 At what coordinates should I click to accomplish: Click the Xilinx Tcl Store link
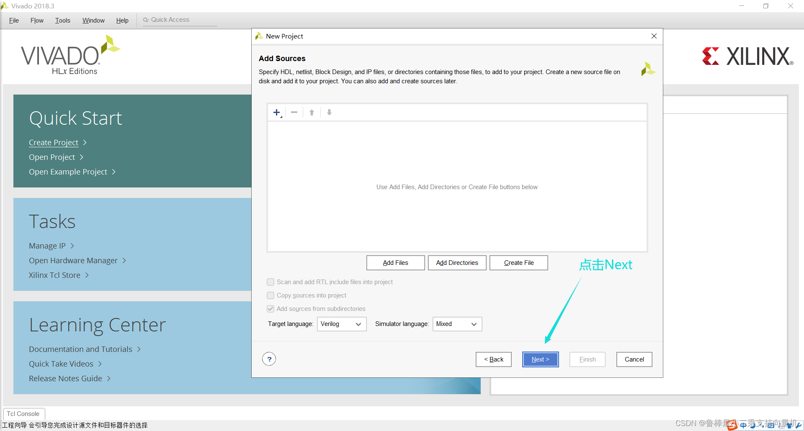click(x=54, y=275)
